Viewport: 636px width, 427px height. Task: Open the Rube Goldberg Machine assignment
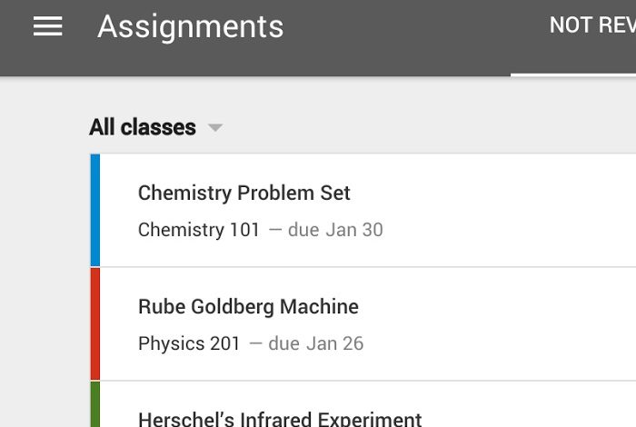point(248,306)
